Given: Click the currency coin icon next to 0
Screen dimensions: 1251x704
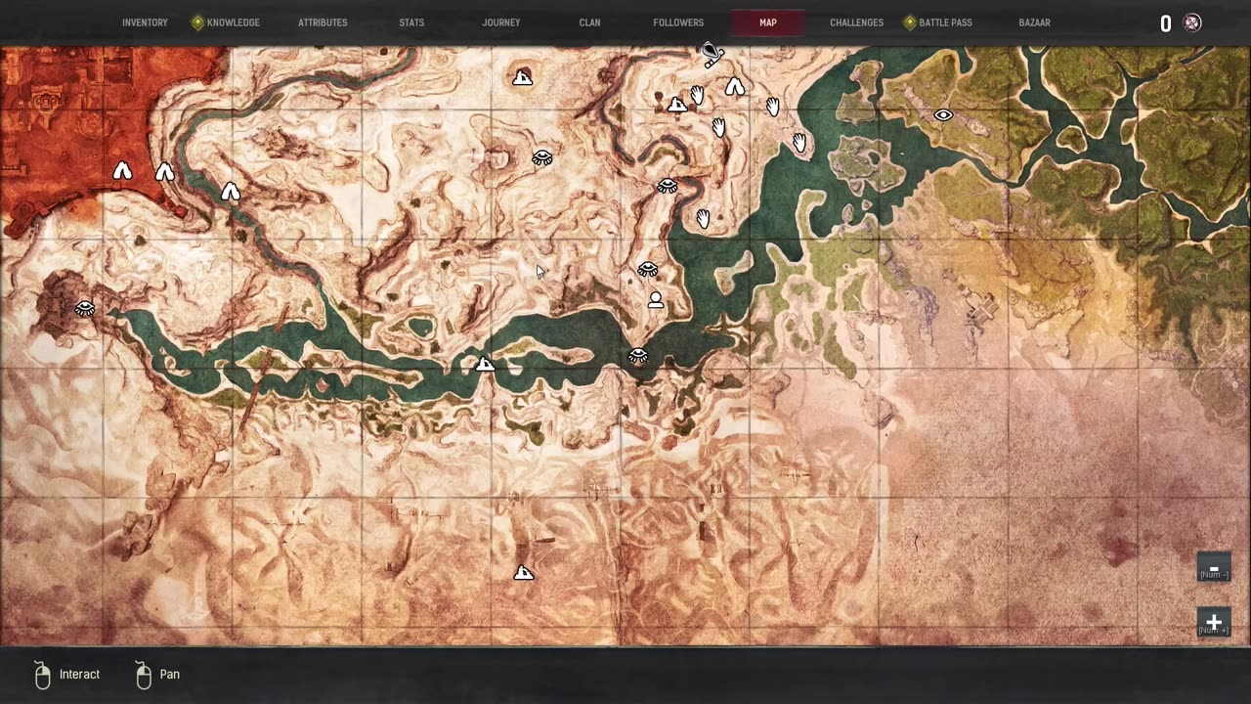Looking at the screenshot, I should pos(1192,23).
